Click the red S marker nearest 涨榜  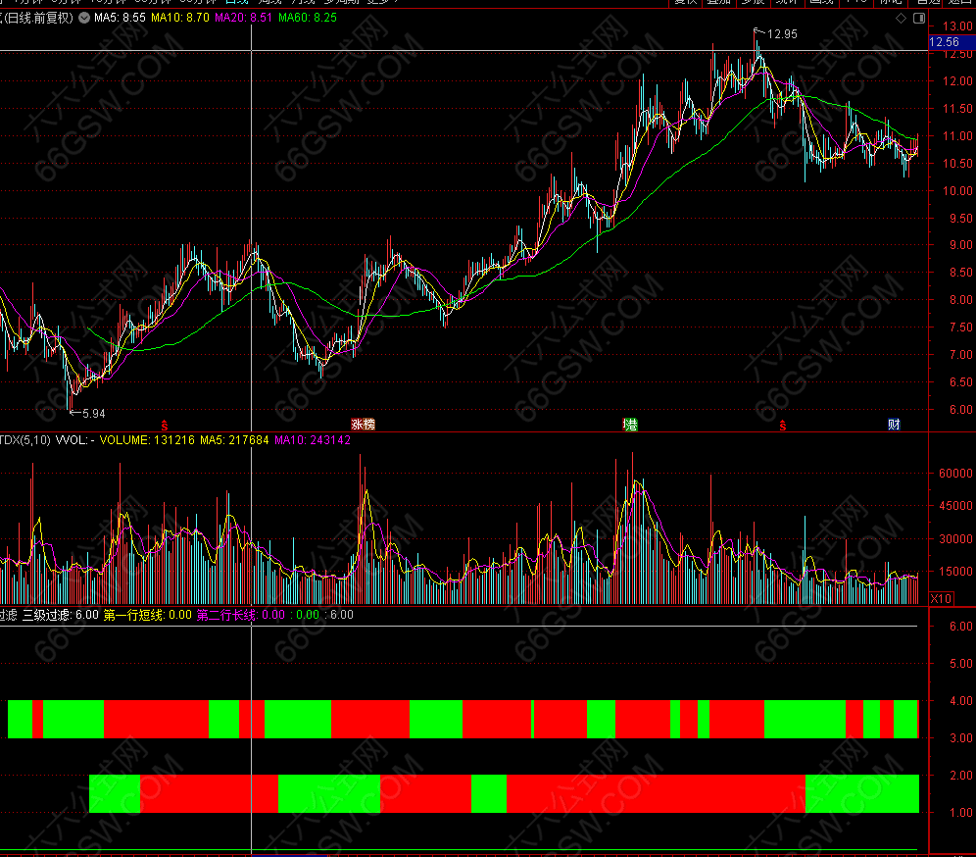tap(165, 426)
